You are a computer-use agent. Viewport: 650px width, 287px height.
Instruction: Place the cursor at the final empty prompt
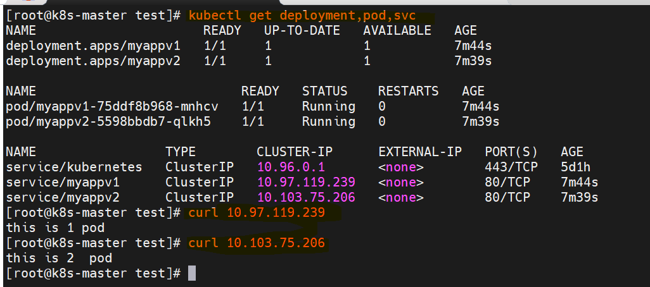coord(191,273)
